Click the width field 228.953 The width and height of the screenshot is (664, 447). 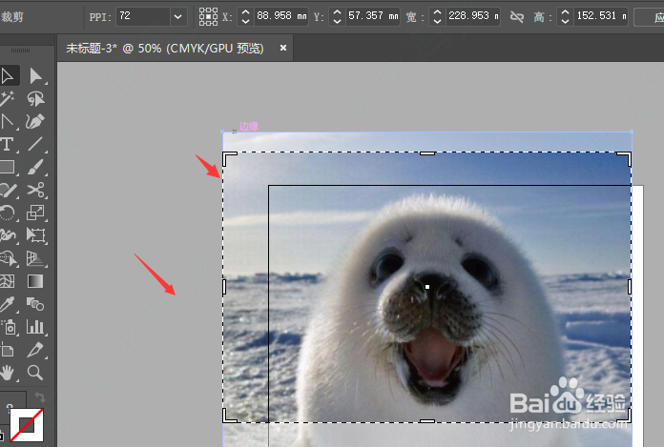click(x=473, y=17)
